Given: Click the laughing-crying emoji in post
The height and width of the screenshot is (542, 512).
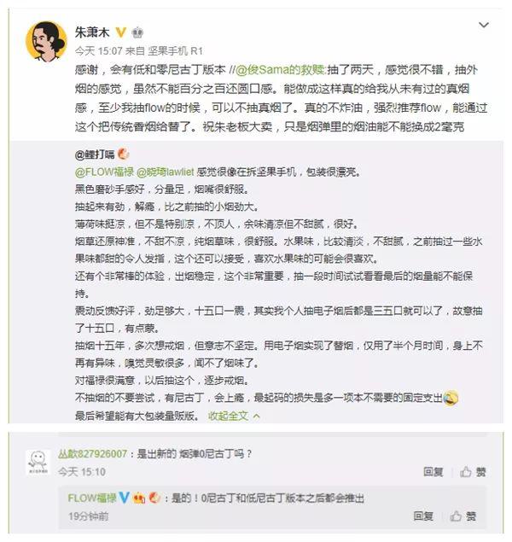Looking at the screenshot, I should 451,398.
